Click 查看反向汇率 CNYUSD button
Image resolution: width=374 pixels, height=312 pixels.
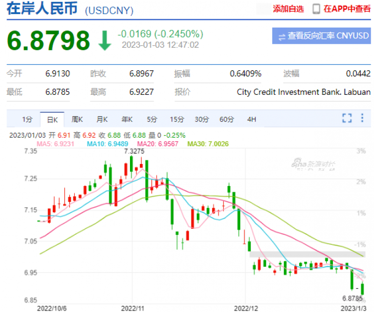321,36
